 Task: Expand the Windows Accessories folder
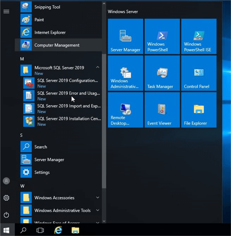(97, 198)
